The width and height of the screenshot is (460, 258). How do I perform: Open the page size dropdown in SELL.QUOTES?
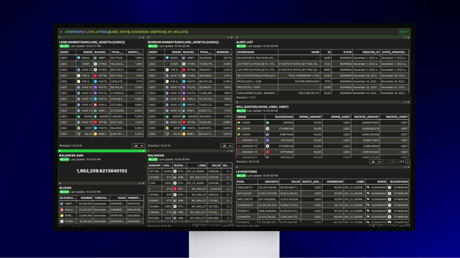click(x=376, y=161)
